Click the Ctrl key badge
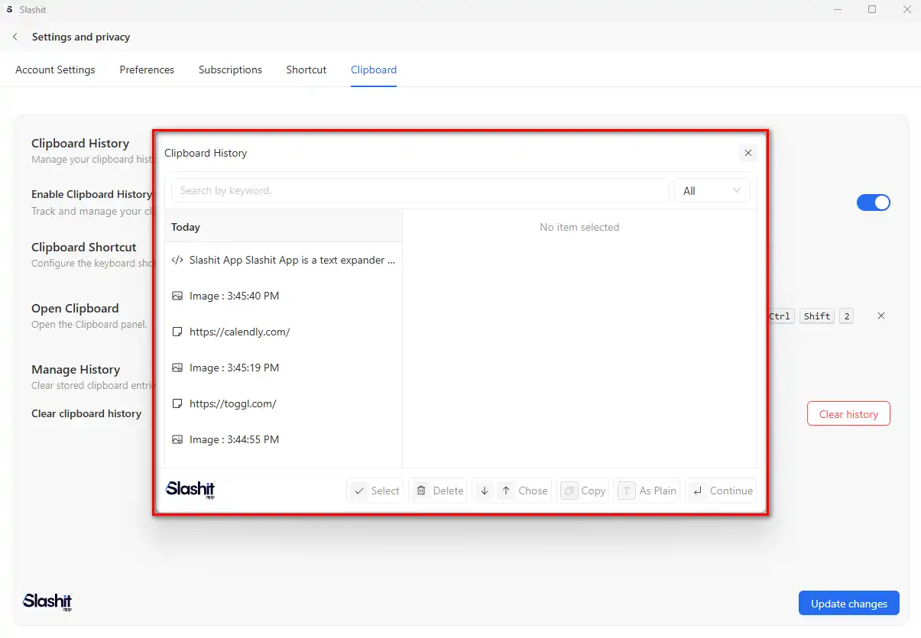 pos(780,316)
